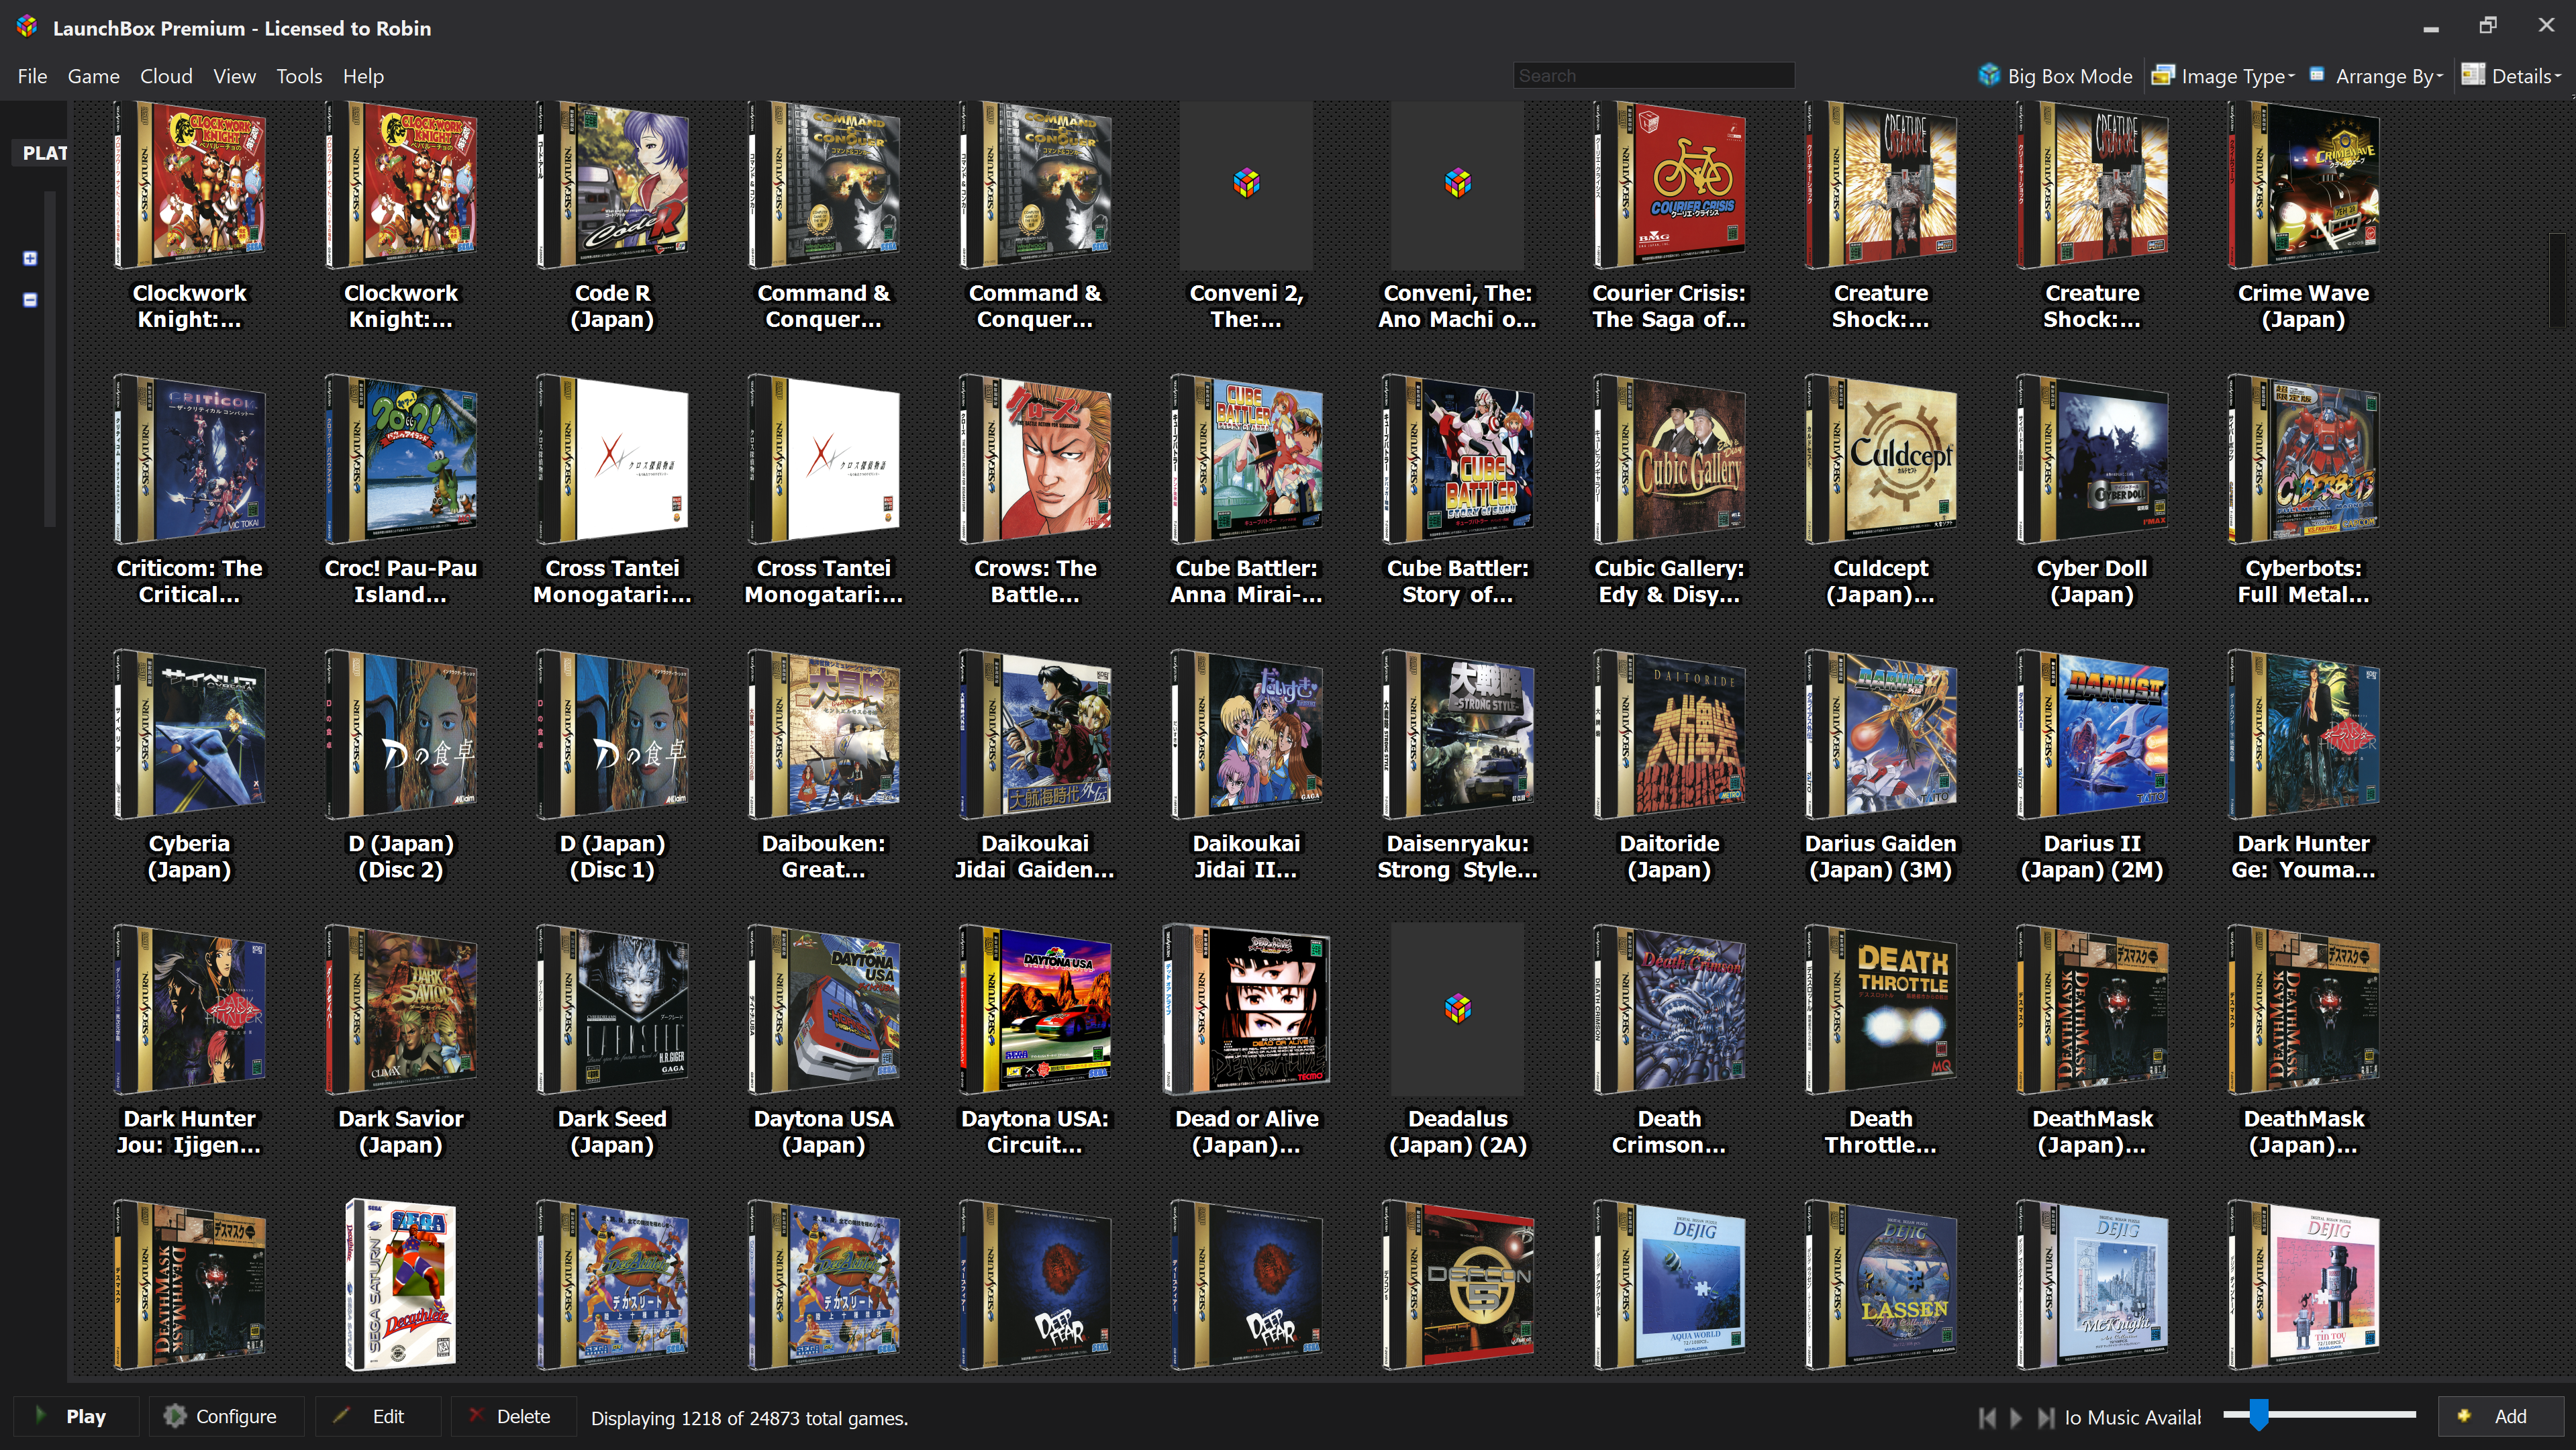Select Daibouken: Great cover
Viewport: 2576px width, 1450px height.
pos(824,735)
